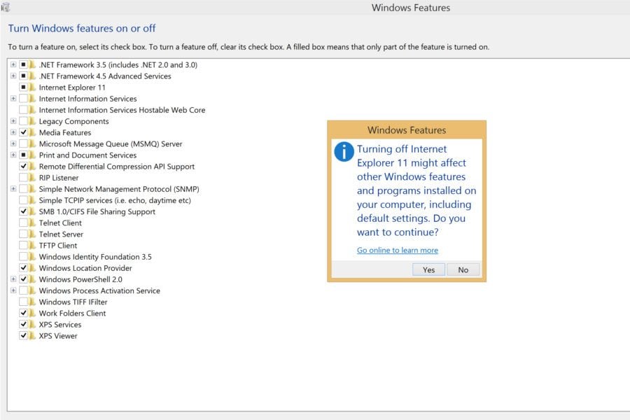Screen dimensions: 630x420
Task: Expand .NET Framework 4.5 Advanced Services node
Action: 13,76
